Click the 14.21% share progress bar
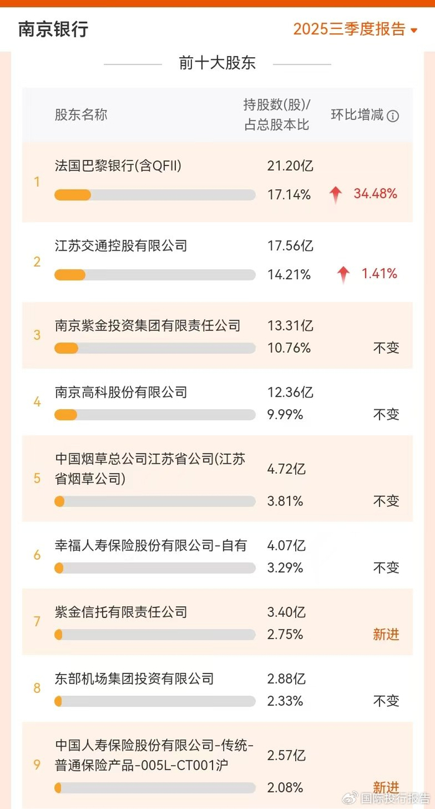The width and height of the screenshot is (435, 809). [x=155, y=275]
